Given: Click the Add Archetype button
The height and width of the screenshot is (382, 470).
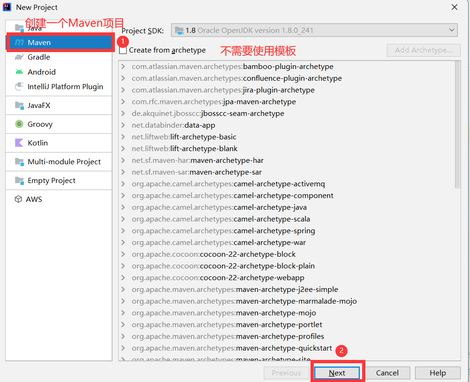Looking at the screenshot, I should point(424,50).
